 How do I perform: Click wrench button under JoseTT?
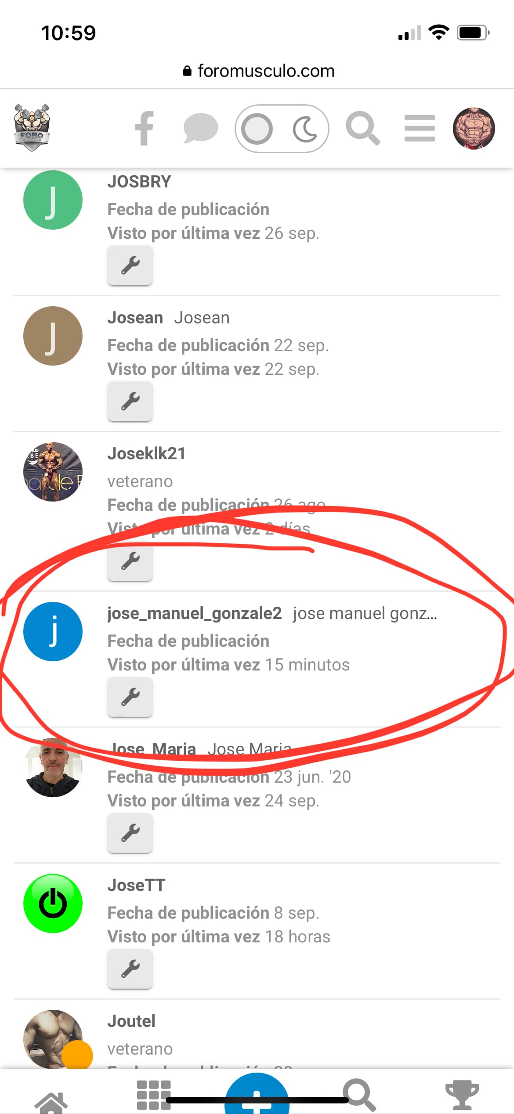(130, 969)
